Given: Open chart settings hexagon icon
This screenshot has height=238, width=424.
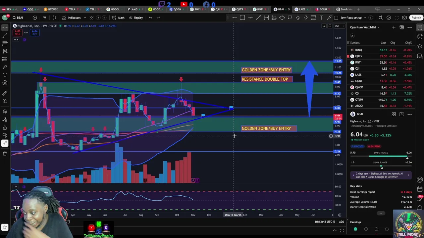Looking at the screenshot, I should [389, 18].
